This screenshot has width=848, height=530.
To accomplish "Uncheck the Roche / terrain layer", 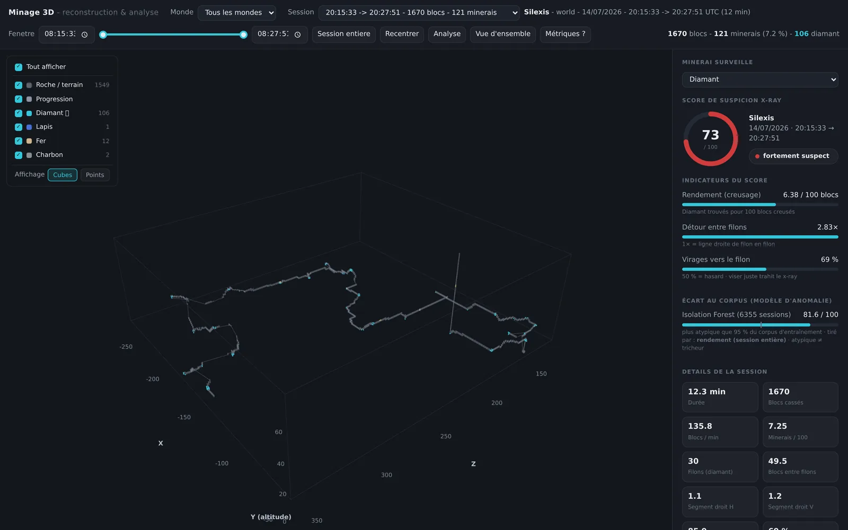I will coord(19,85).
